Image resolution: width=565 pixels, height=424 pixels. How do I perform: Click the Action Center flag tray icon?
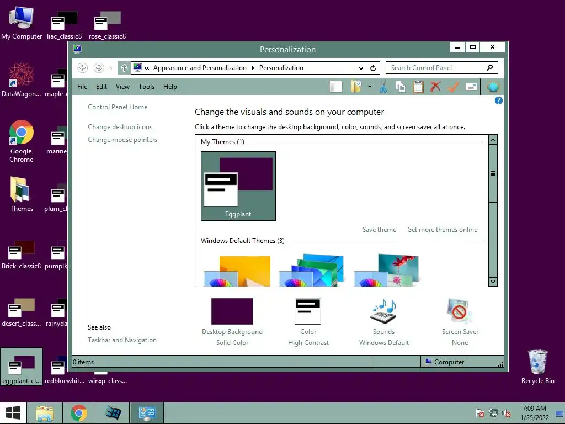[x=479, y=413]
